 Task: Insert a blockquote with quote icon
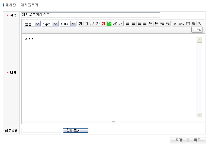(175, 24)
